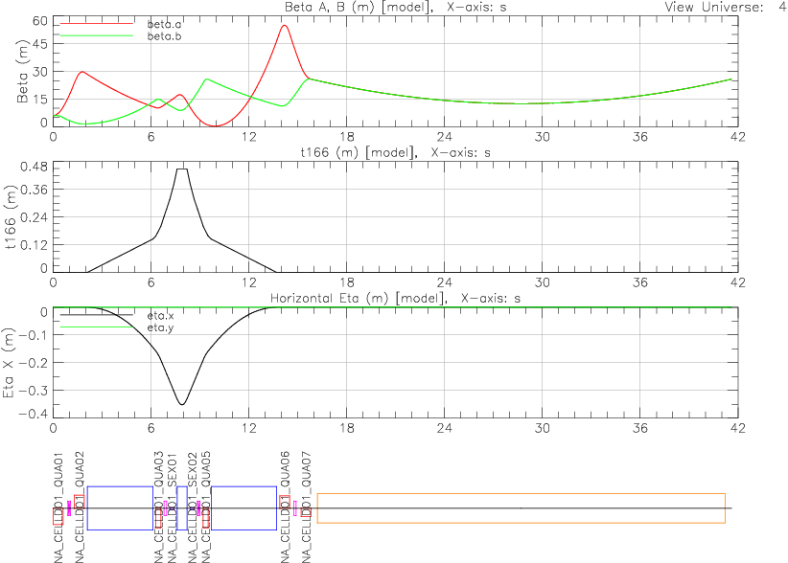Click the QUA07 red quadrupole box in layout
788x563 pixels.
(306, 512)
